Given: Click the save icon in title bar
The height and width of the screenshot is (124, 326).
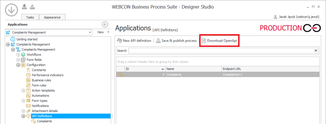Looking at the screenshot, I should 25,7.
